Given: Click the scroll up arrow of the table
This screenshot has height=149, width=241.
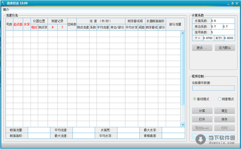Looking at the screenshot, I should (183, 33).
